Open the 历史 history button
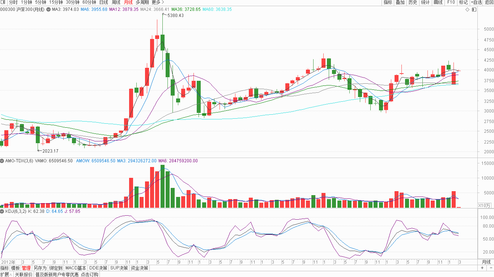The width and height of the screenshot is (494, 277). click(413, 3)
